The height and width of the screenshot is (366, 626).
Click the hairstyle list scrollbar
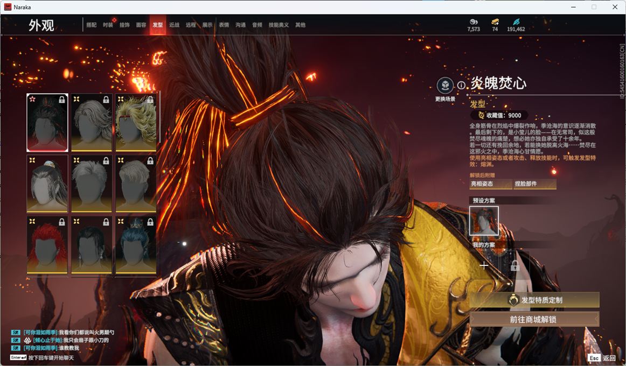(x=159, y=117)
